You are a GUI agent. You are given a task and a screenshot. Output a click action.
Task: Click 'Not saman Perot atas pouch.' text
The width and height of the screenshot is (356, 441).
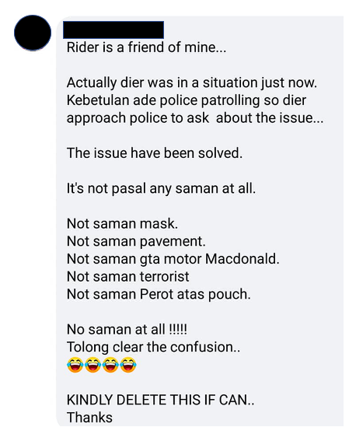pos(159,294)
